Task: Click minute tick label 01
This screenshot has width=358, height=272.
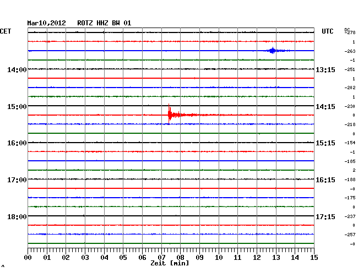Action: pos(47,257)
